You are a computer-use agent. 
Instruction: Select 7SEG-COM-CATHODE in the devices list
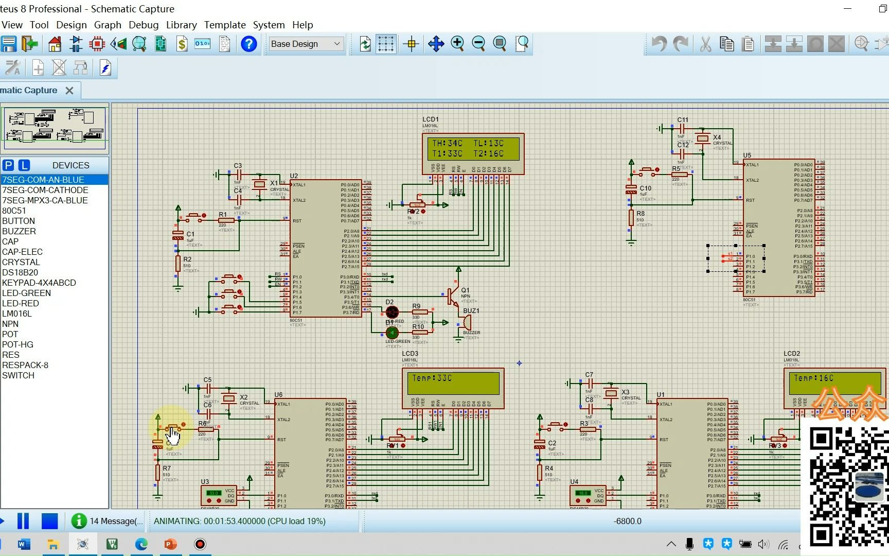(55, 190)
